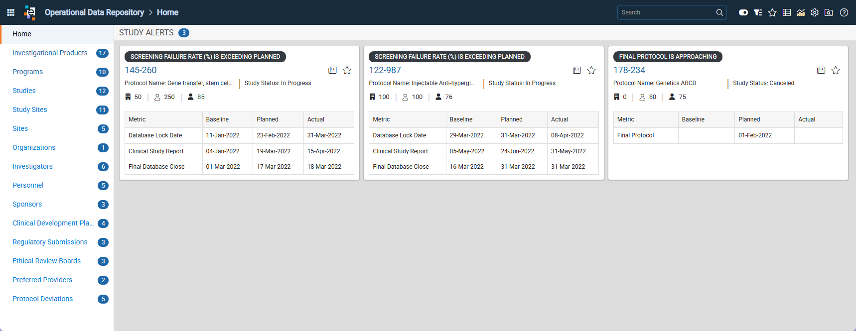The width and height of the screenshot is (856, 331).
Task: Open study link 145-260
Action: pos(141,70)
